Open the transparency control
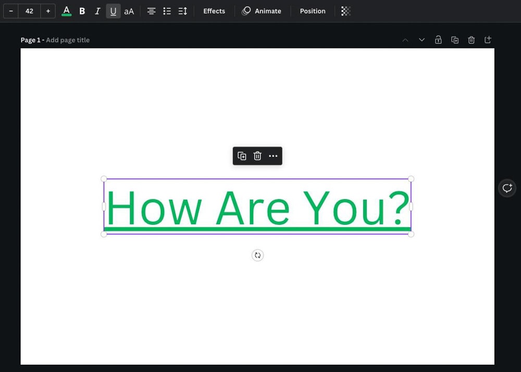The height and width of the screenshot is (372, 521). pyautogui.click(x=345, y=11)
